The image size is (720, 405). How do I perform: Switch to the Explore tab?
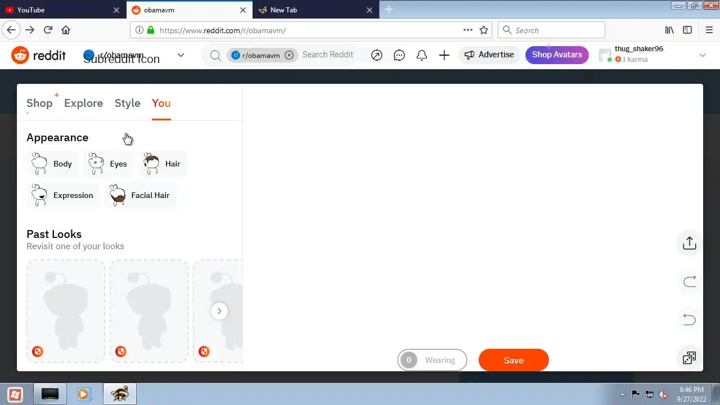coord(83,103)
